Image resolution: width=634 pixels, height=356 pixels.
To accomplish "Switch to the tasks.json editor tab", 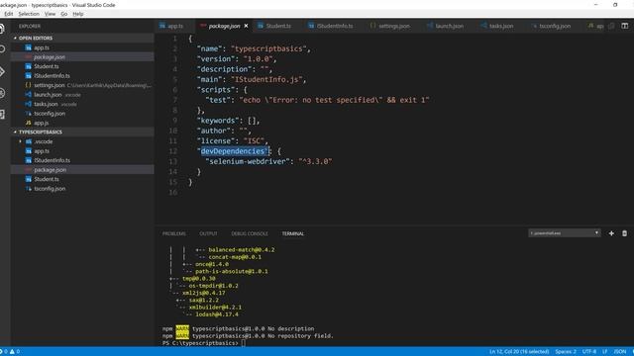I will coord(501,26).
